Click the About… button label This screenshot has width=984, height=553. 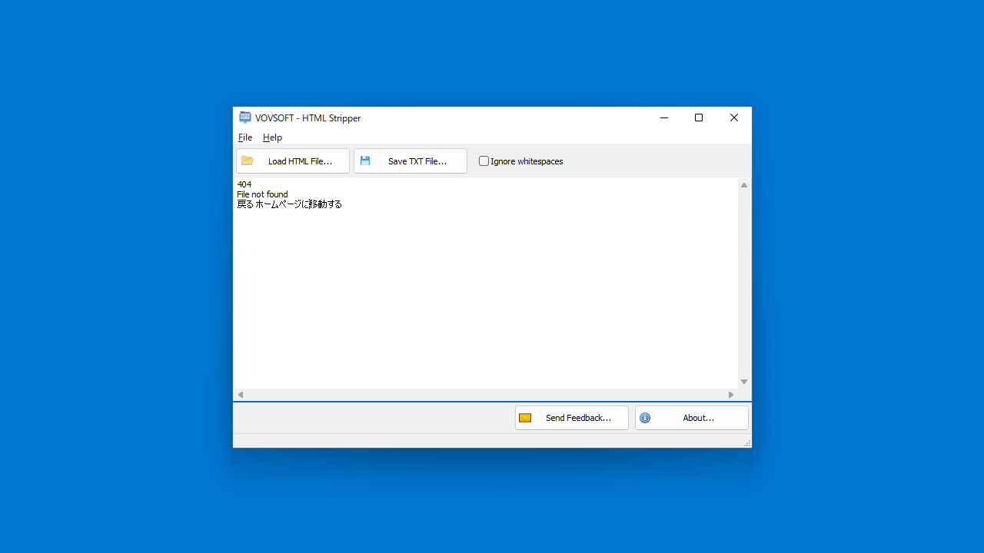[x=698, y=418]
